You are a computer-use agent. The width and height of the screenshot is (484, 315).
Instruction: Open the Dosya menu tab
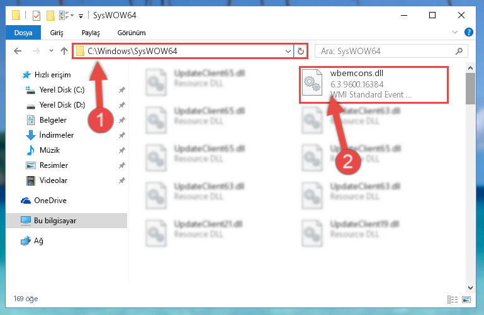pyautogui.click(x=23, y=33)
